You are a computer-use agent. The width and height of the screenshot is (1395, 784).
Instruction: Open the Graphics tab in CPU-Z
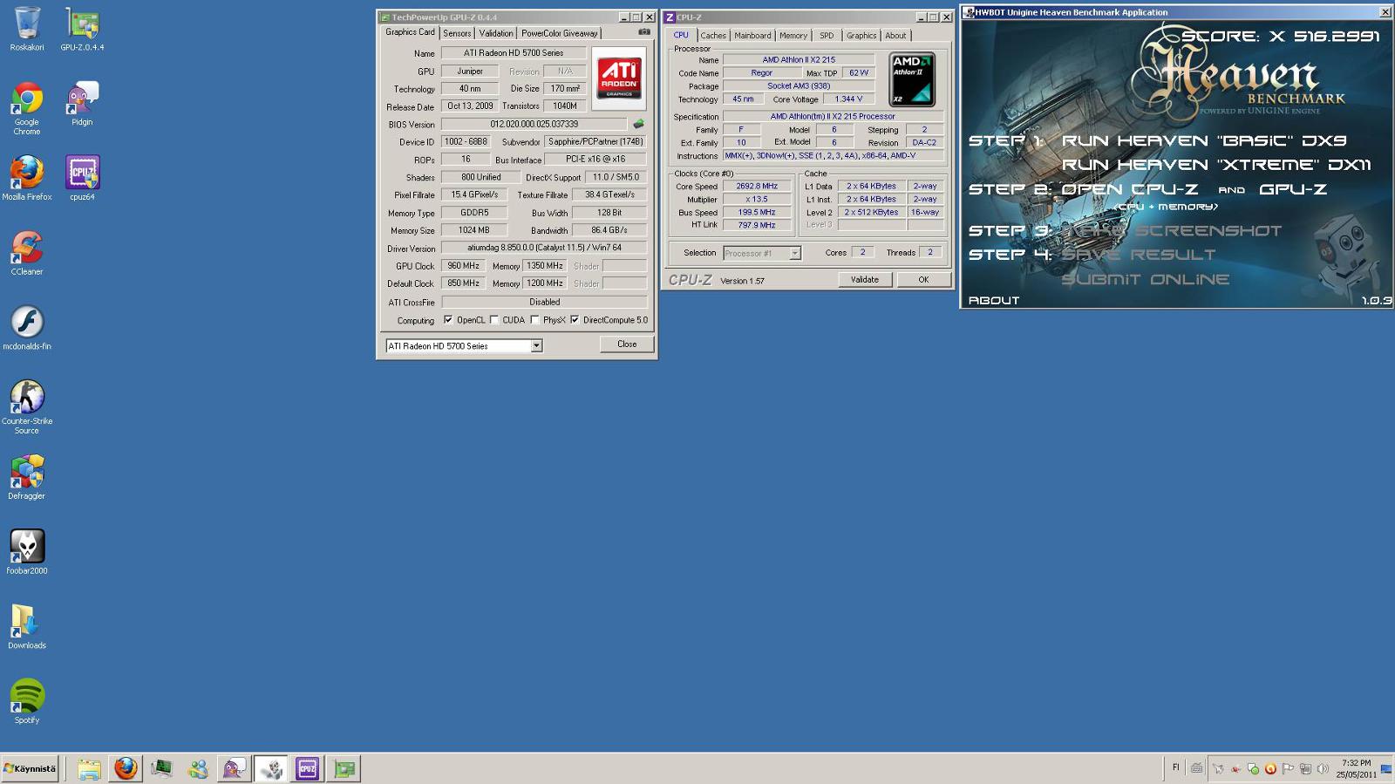(x=861, y=36)
